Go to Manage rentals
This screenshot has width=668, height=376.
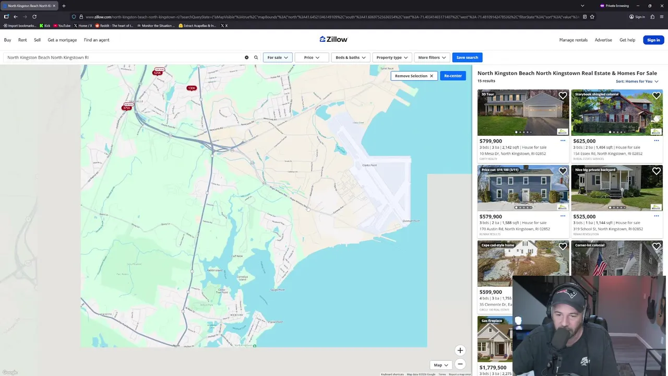click(x=574, y=40)
